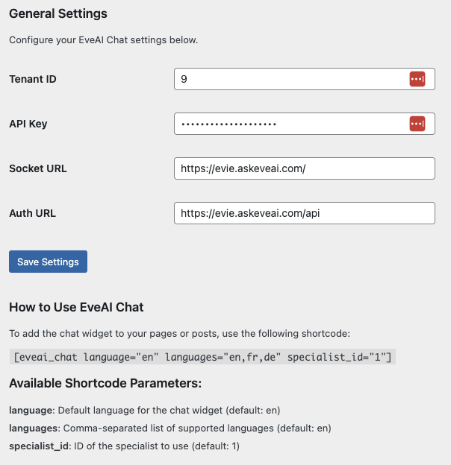This screenshot has width=451, height=465.
Task: Click into the masked API Key field
Action: pos(291,124)
